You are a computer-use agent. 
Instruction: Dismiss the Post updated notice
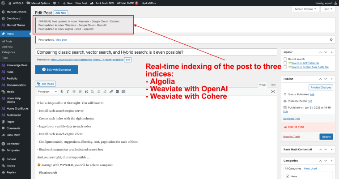click(x=331, y=40)
